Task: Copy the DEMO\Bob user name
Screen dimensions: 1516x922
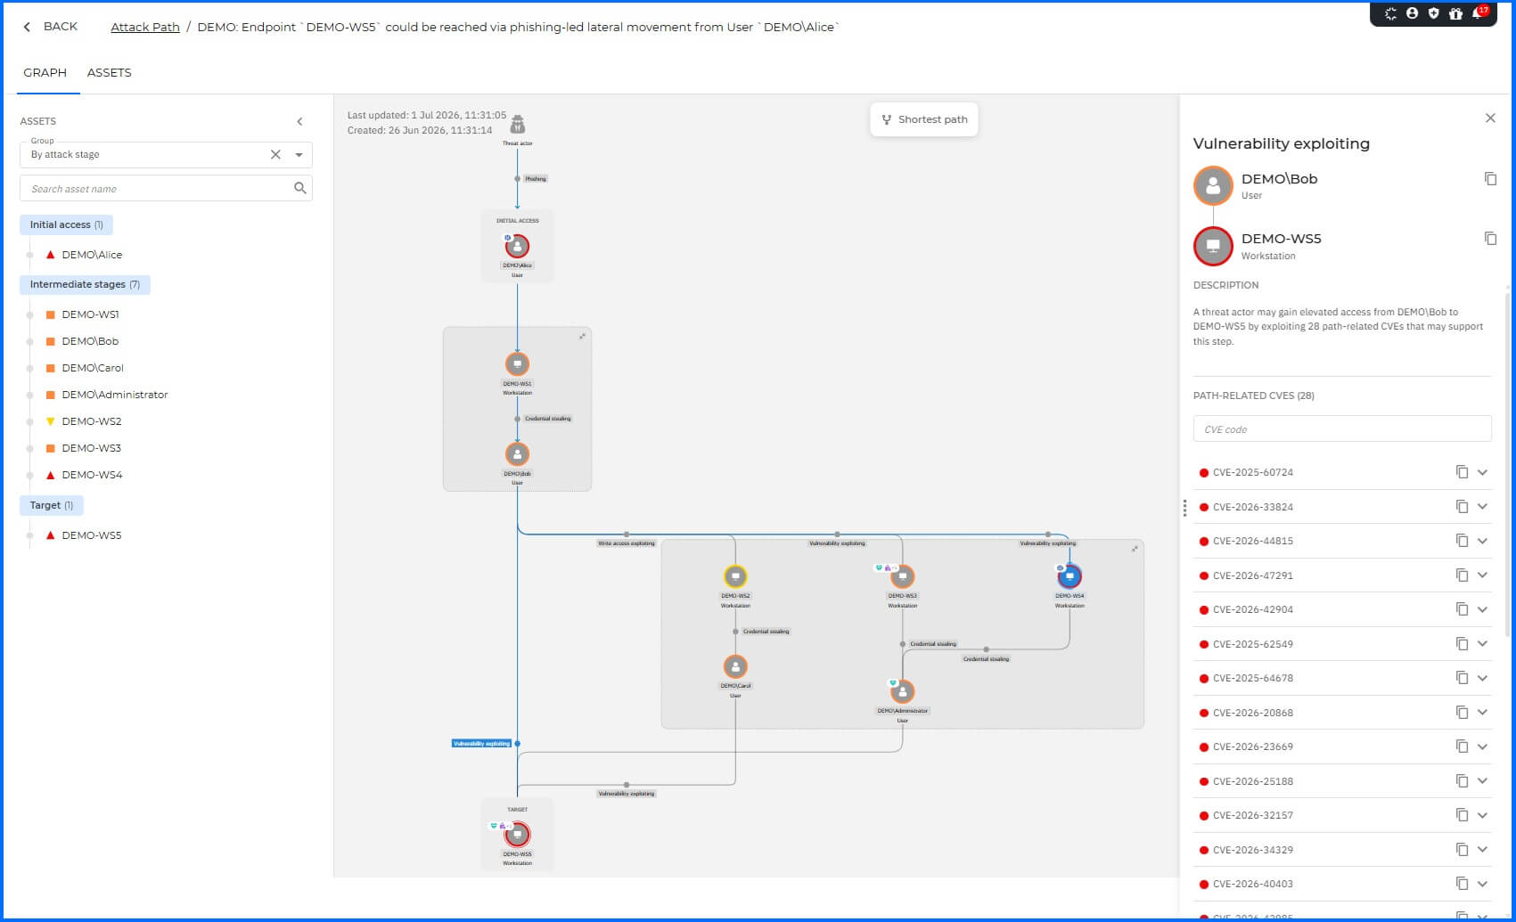Action: (1490, 178)
